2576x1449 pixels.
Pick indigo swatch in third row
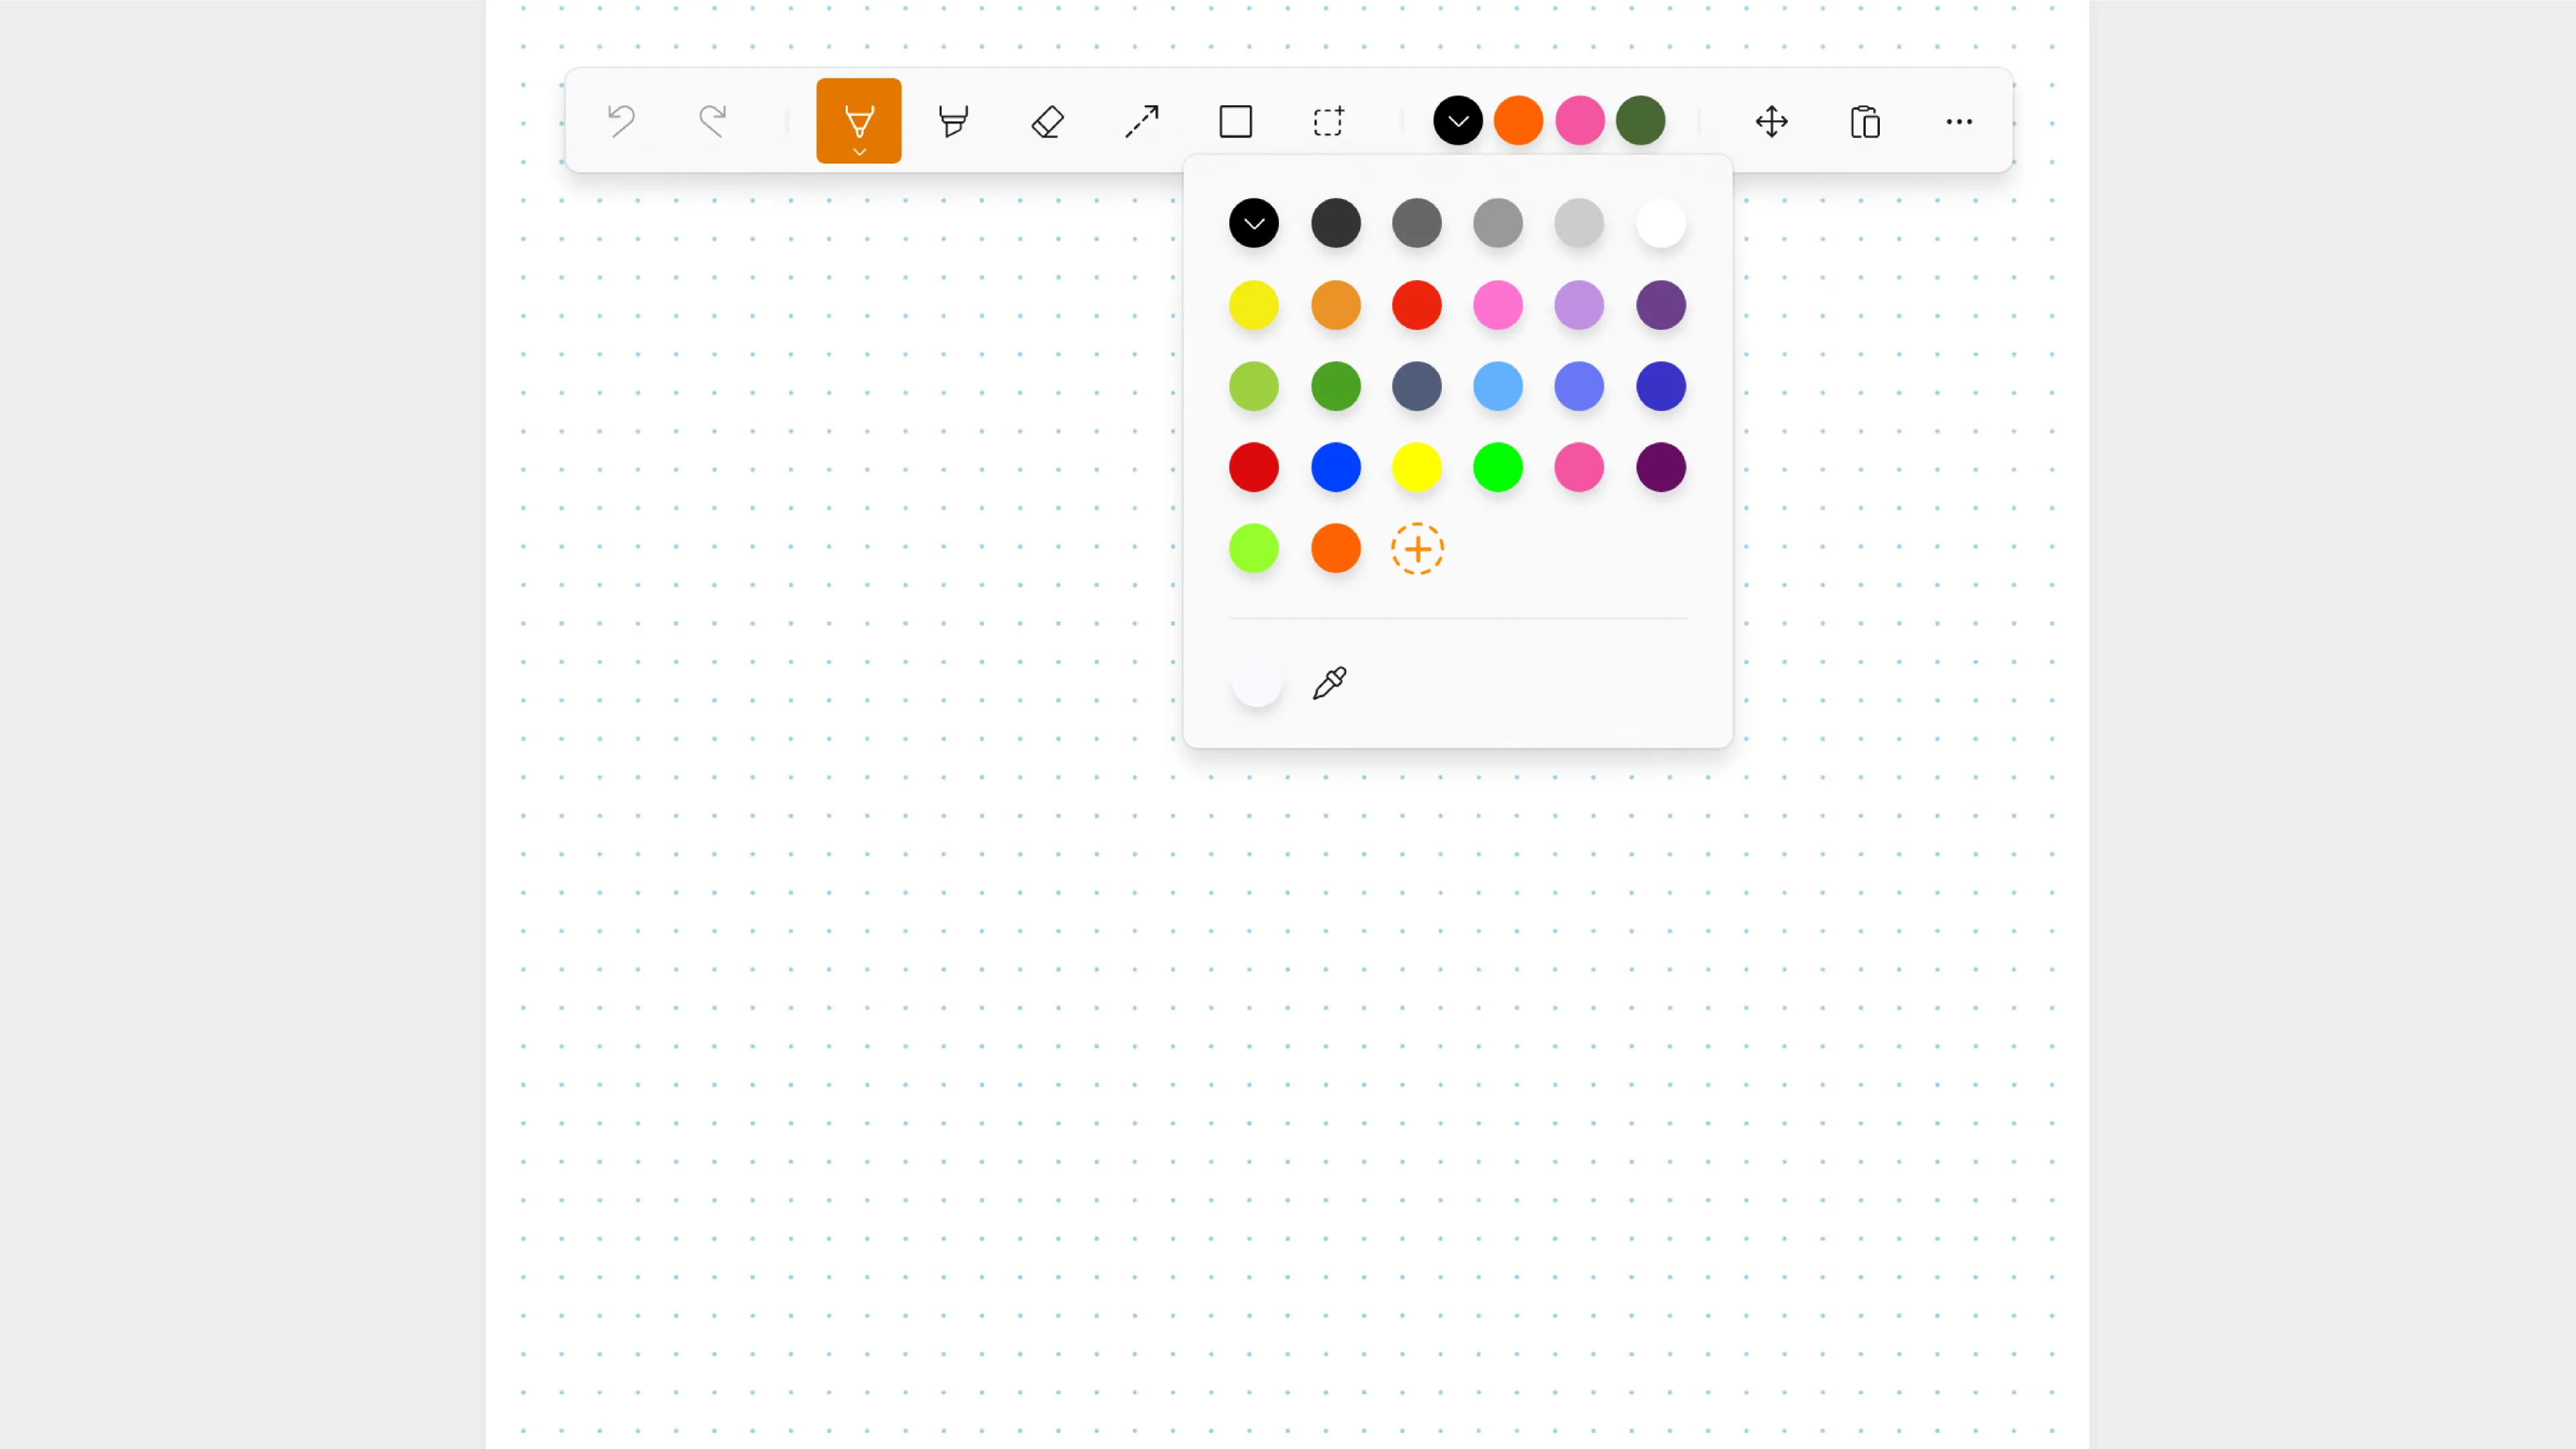tap(1661, 386)
